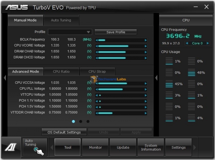
Task: Click BCLK Frequency target value 100.3
Action: pos(71,39)
